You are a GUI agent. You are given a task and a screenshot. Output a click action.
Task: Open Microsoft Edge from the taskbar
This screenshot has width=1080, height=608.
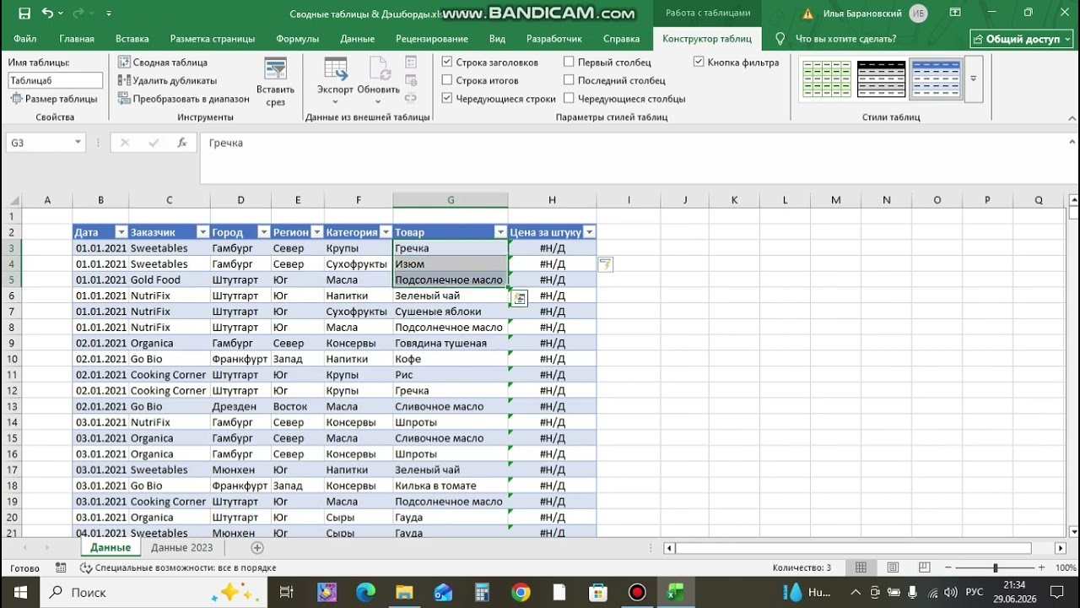(365, 592)
